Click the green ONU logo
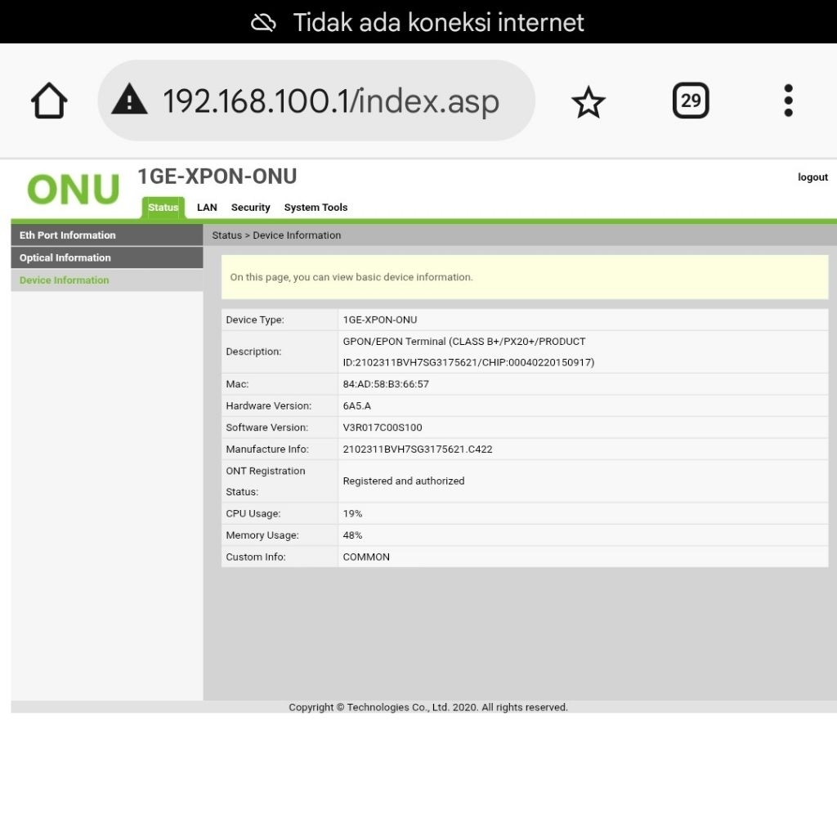Viewport: 837px width, 837px height. tap(73, 190)
